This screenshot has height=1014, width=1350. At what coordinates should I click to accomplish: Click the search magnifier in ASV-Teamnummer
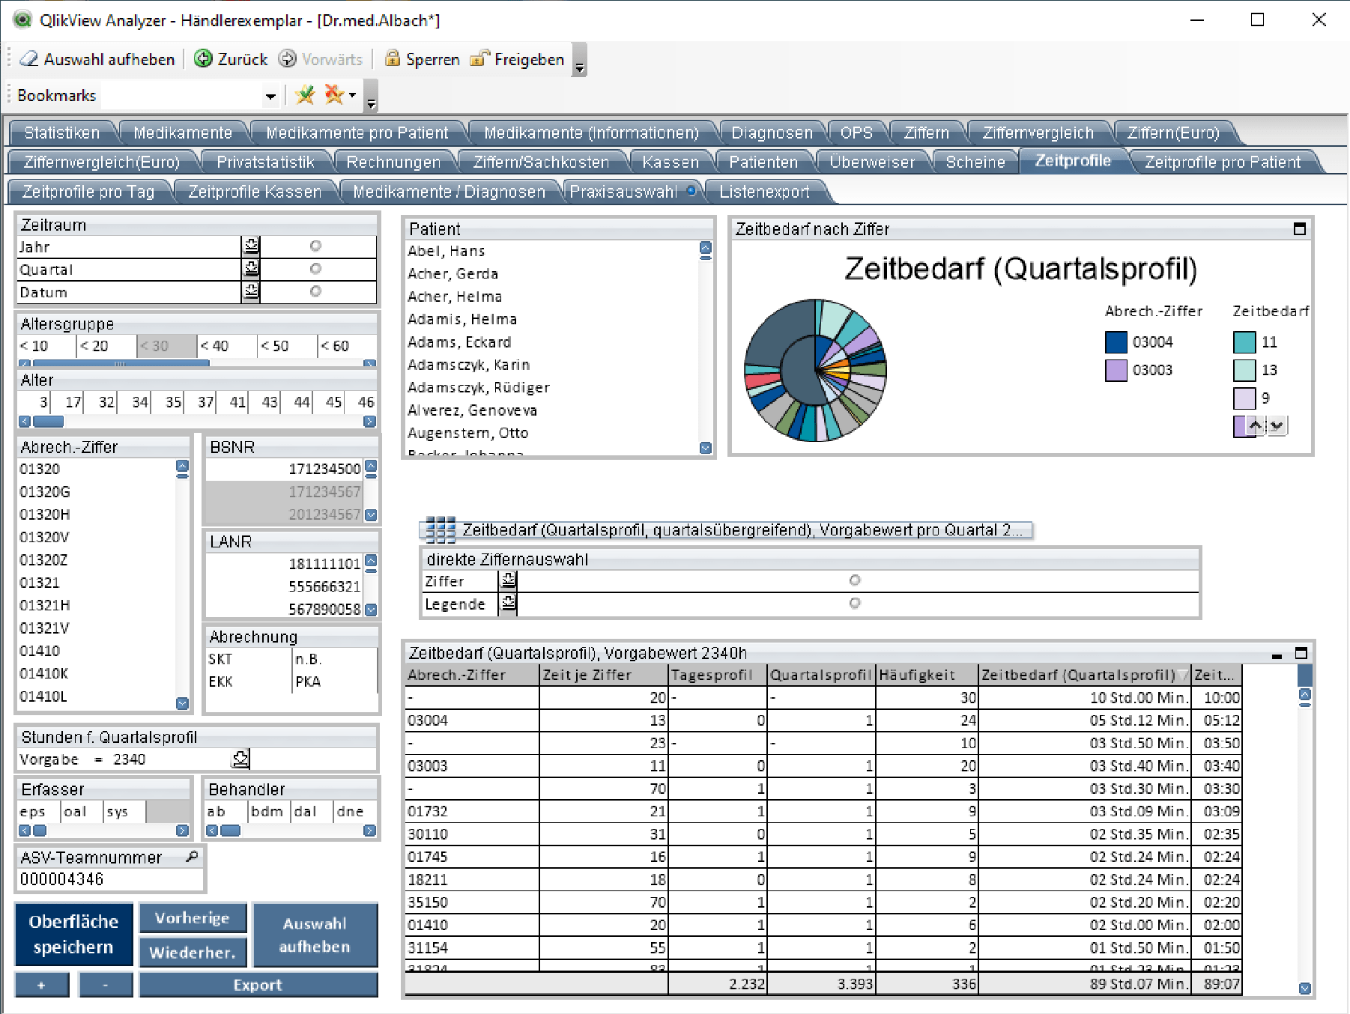click(192, 857)
